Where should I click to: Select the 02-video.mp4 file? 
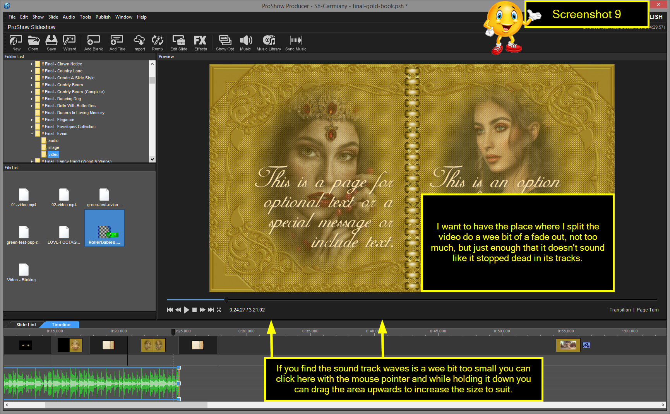pos(64,198)
